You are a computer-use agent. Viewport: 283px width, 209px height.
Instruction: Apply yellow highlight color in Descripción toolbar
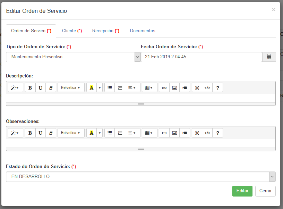pyautogui.click(x=92, y=88)
